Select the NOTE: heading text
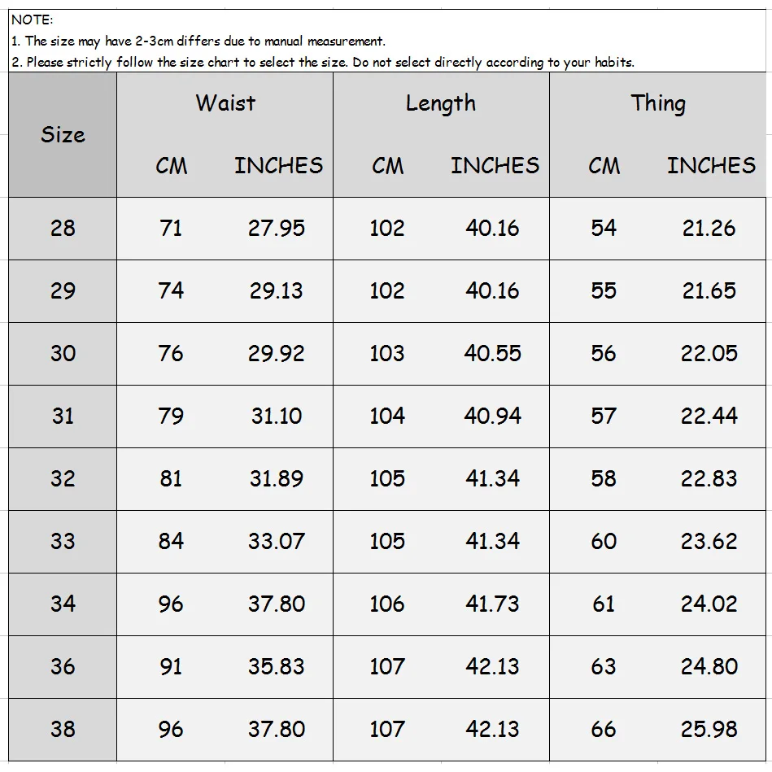The width and height of the screenshot is (772, 772). (32, 20)
